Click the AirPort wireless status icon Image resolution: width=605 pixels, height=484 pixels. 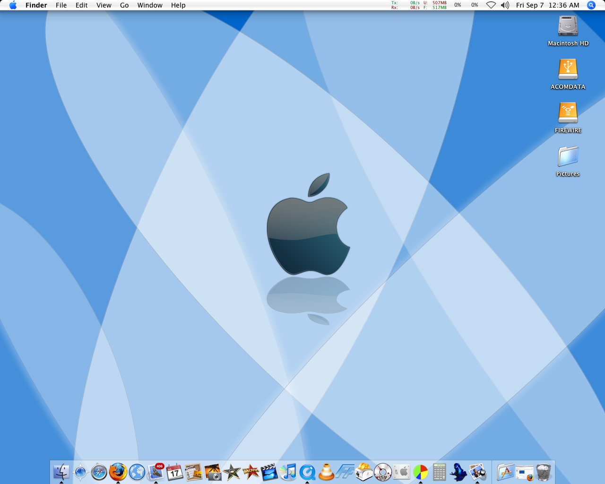491,5
